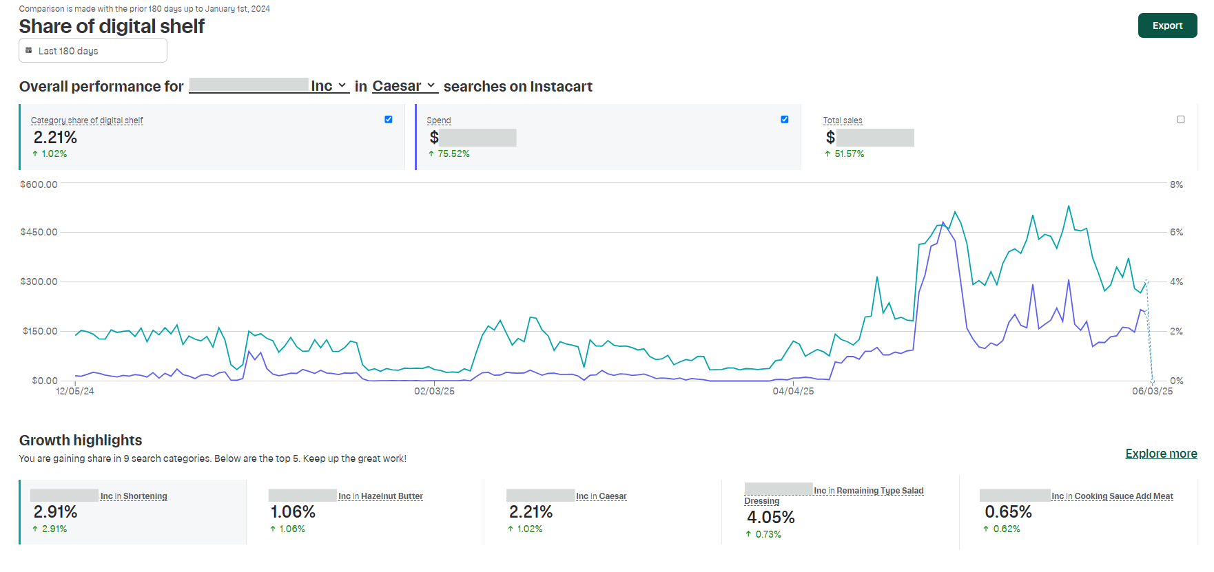Click the Category share metric label
The image size is (1214, 572).
pyautogui.click(x=87, y=120)
